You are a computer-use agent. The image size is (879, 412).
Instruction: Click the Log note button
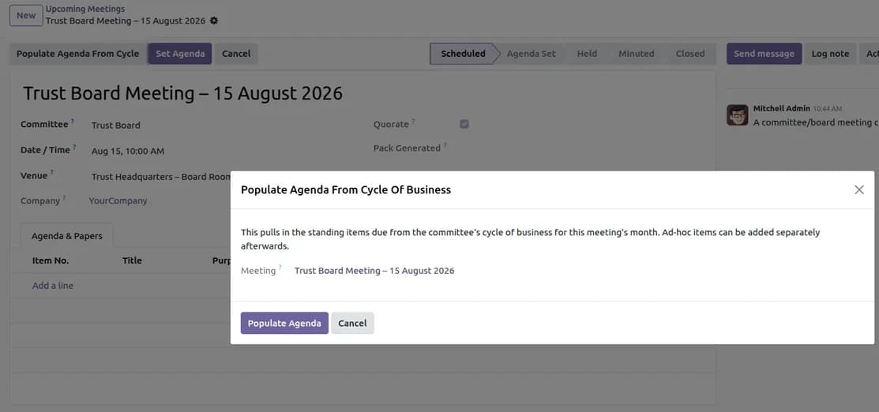pyautogui.click(x=830, y=54)
